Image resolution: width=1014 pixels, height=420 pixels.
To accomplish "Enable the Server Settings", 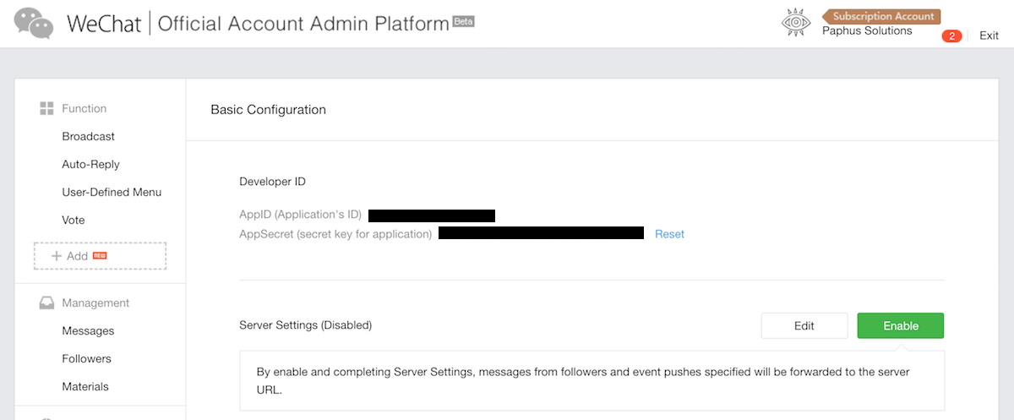I will point(900,325).
